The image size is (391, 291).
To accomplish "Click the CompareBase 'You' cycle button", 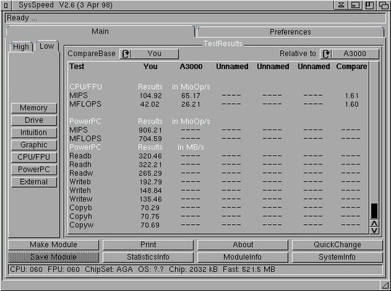I will [x=149, y=54].
